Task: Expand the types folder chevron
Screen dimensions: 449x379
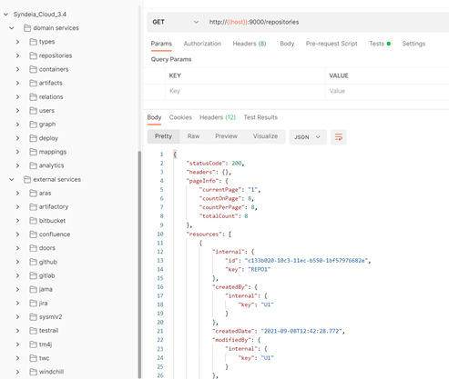Action: 17,42
